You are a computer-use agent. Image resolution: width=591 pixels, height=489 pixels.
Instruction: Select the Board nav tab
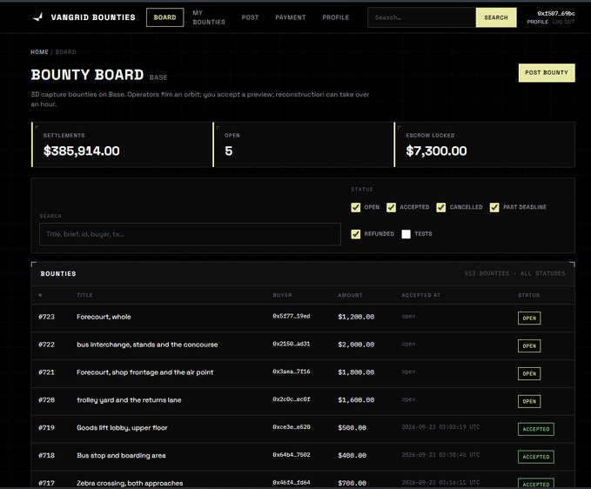[165, 17]
